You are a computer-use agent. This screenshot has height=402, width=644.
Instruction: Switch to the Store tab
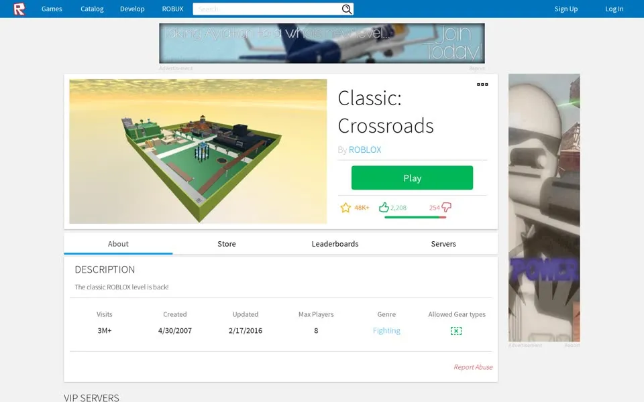tap(227, 244)
